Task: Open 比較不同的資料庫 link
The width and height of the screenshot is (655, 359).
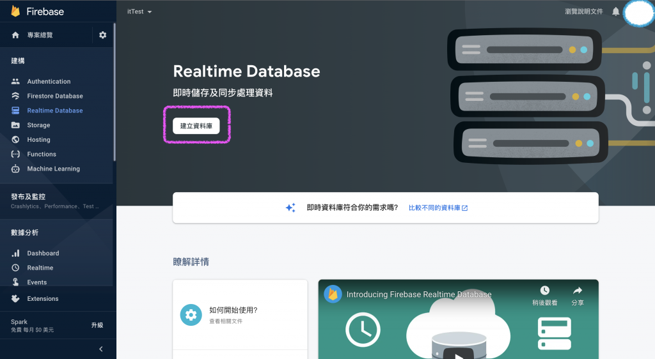Action: pyautogui.click(x=438, y=208)
